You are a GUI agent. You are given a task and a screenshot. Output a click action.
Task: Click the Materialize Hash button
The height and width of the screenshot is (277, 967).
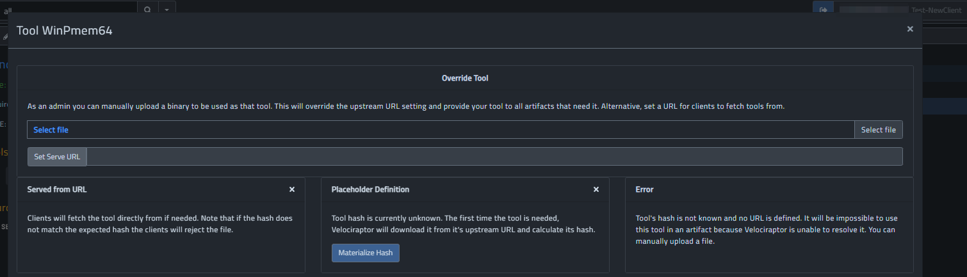click(366, 253)
